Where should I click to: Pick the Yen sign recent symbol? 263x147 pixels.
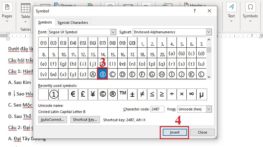(x=93, y=94)
